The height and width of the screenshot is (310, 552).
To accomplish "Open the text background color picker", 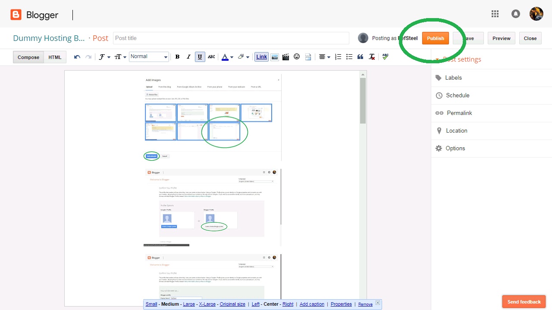I will pyautogui.click(x=243, y=57).
